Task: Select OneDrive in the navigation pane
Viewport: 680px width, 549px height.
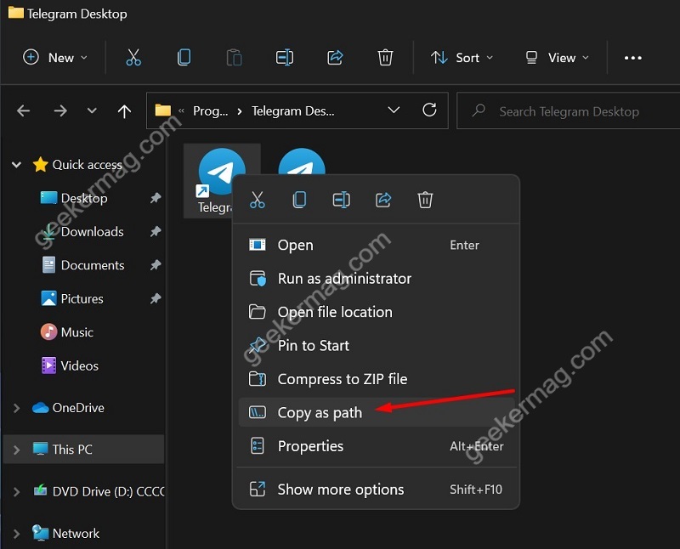Action: 78,408
